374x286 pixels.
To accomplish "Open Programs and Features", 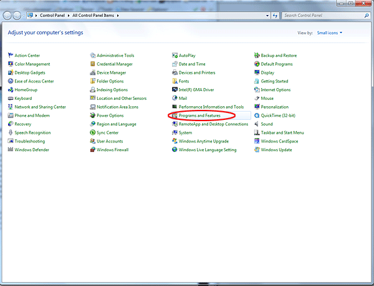I will [x=199, y=116].
